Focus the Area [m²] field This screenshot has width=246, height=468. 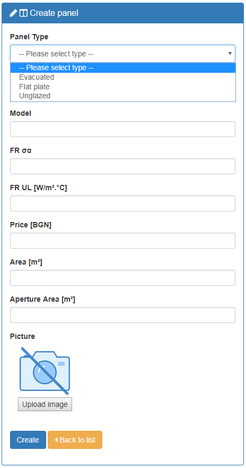click(x=122, y=278)
